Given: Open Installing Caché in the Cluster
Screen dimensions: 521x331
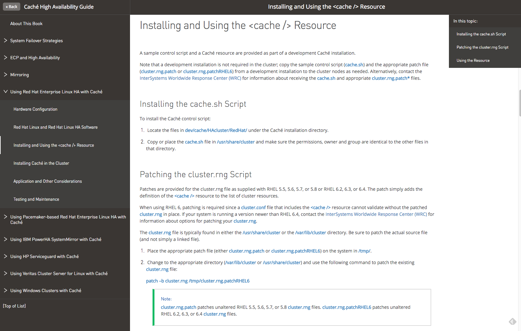Looking at the screenshot, I should [41, 163].
